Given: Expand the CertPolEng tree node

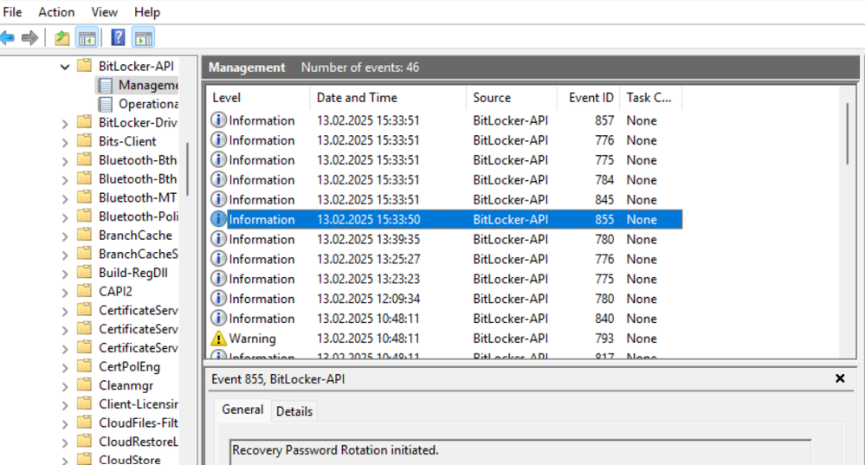Looking at the screenshot, I should click(65, 367).
